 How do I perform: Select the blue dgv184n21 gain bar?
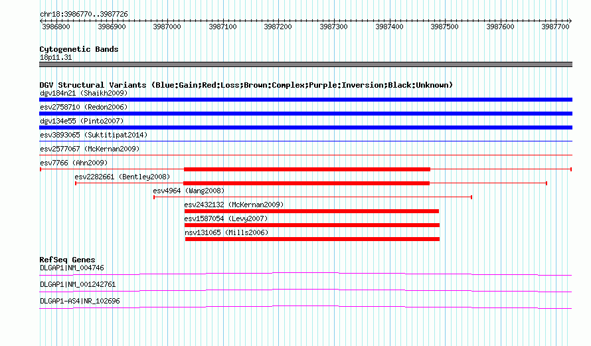tap(305, 100)
